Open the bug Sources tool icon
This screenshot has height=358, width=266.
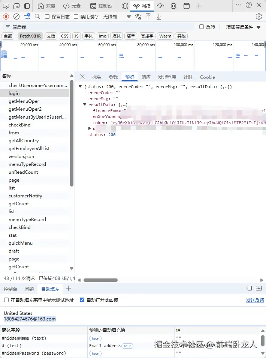pyautogui.click(x=124, y=6)
